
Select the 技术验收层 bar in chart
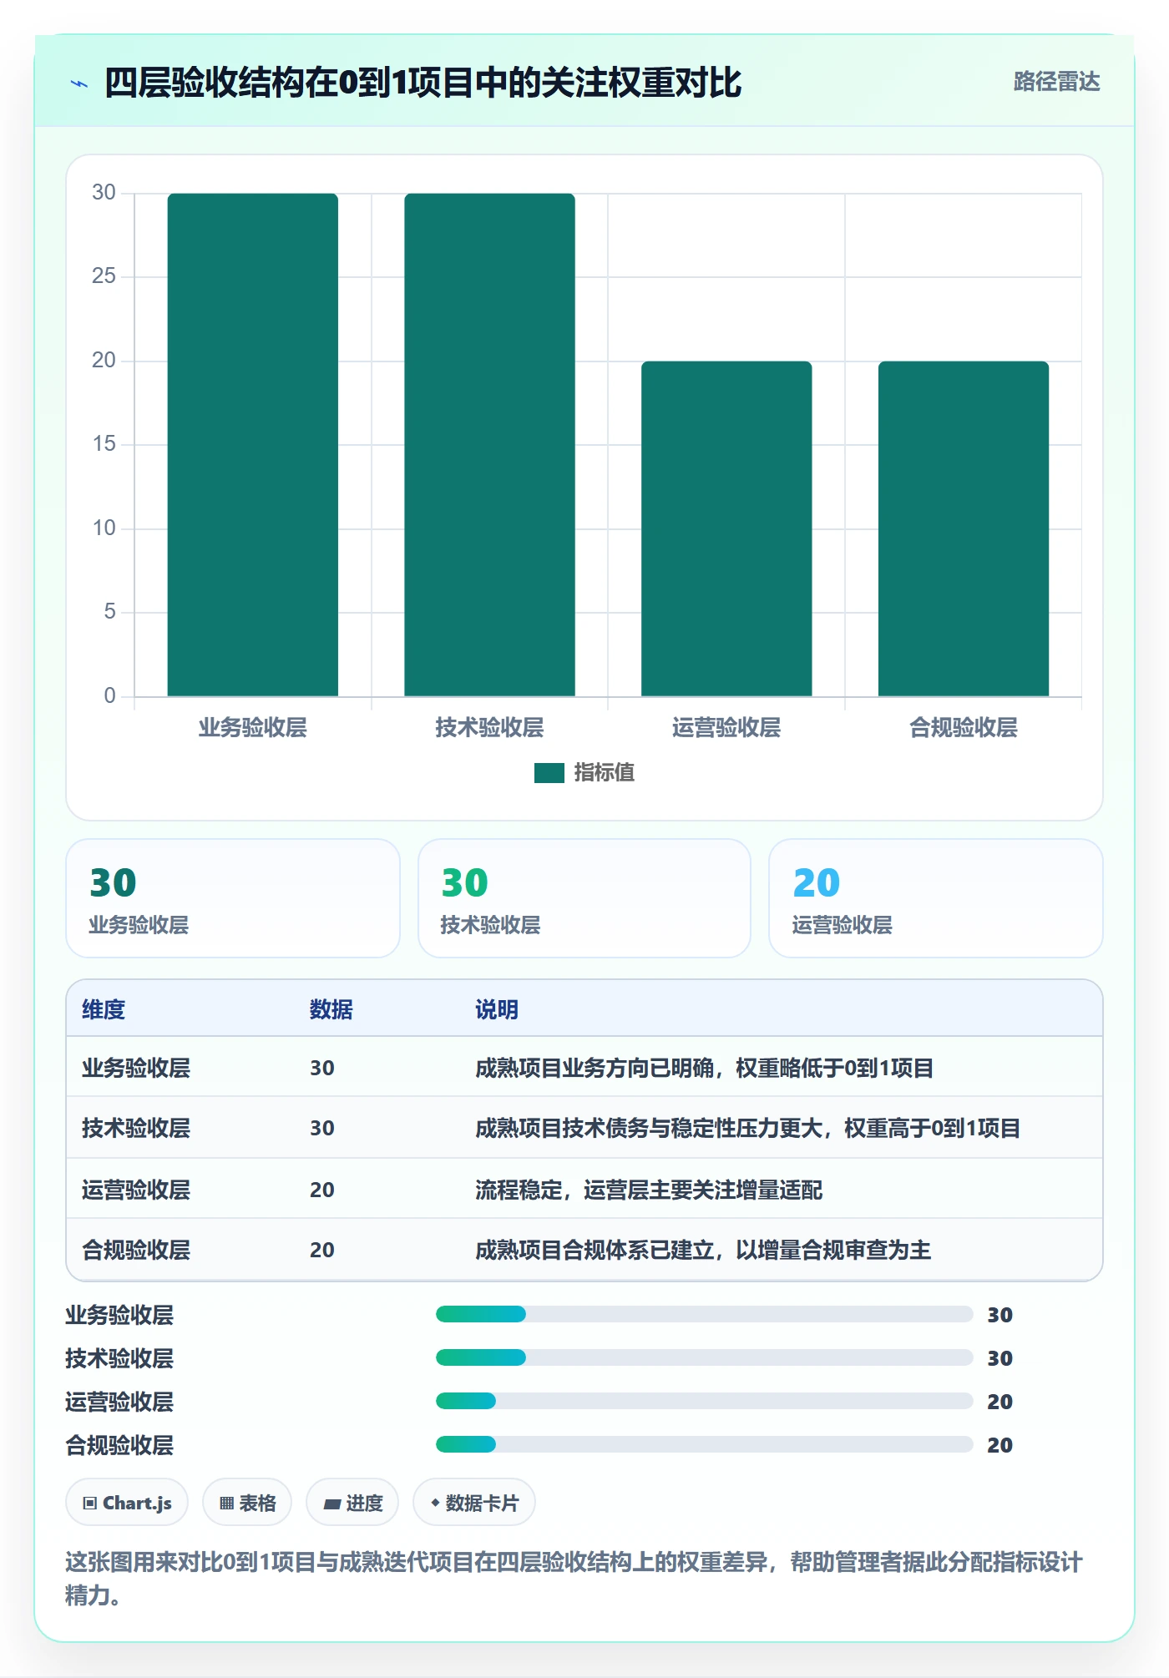489,444
